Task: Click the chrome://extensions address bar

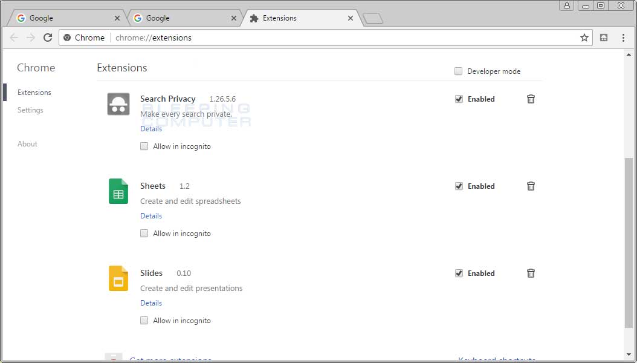Action: point(325,38)
